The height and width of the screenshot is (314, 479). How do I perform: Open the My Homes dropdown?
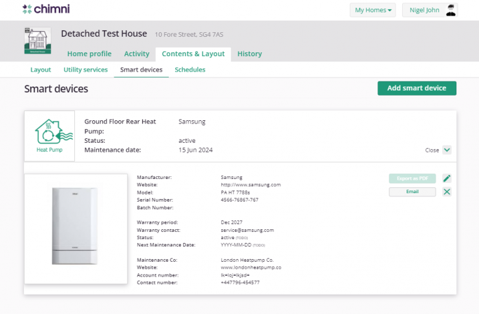point(373,10)
